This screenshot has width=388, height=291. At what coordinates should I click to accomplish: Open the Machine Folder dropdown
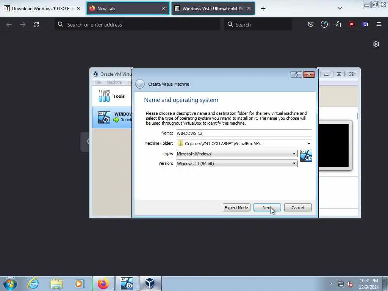(309, 144)
